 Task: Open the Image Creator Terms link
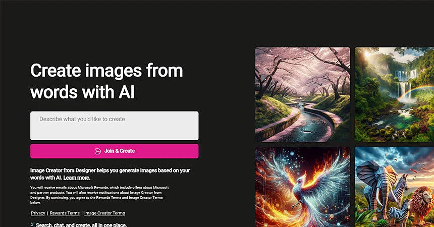[104, 213]
